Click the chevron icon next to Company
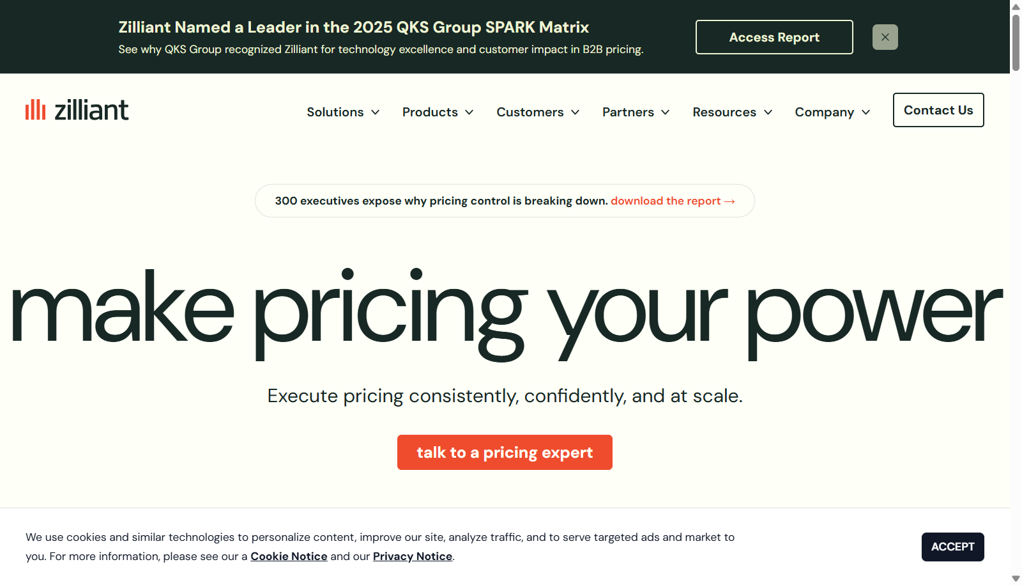The image size is (1022, 585). click(x=866, y=113)
